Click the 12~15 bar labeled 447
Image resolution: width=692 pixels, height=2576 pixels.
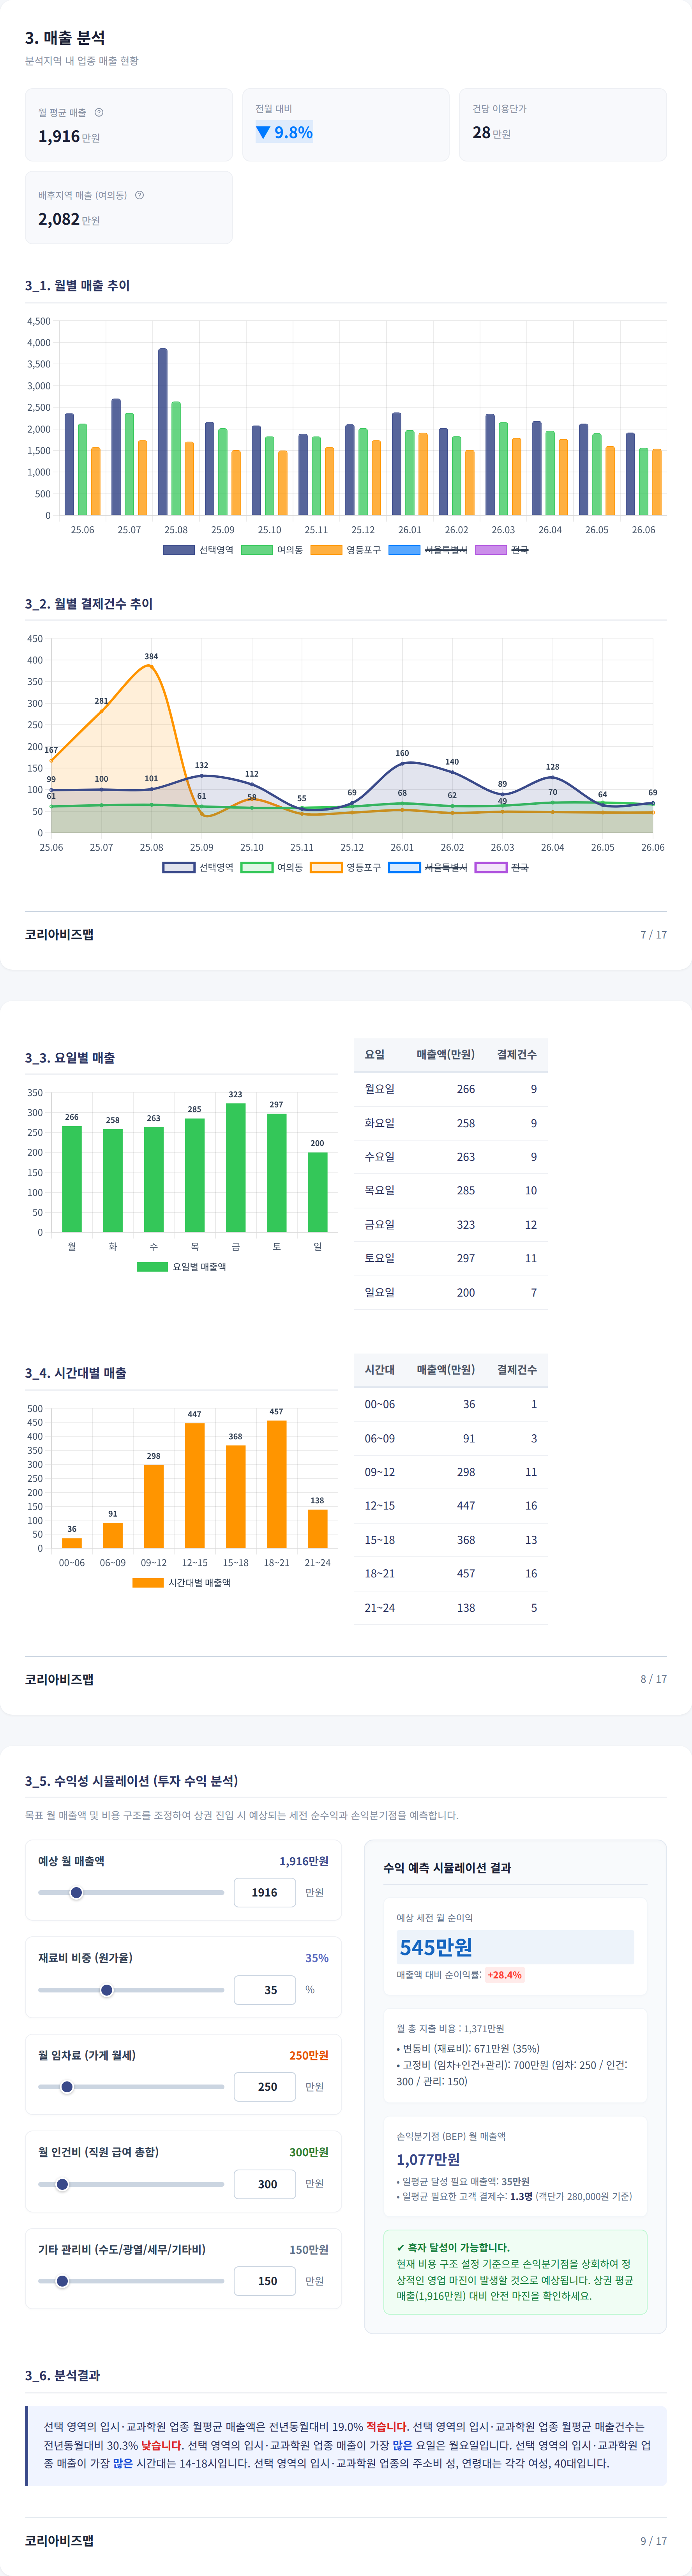(195, 1486)
